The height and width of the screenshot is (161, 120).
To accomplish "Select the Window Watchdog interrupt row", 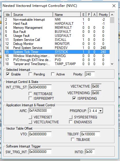I will point(57,56).
